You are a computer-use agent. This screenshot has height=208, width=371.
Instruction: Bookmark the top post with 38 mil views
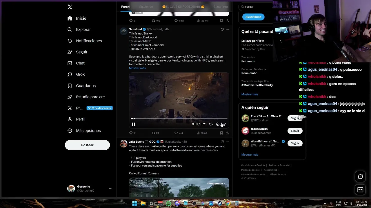click(221, 21)
